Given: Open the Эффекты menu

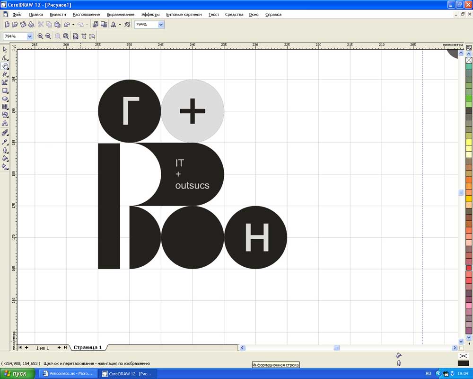Looking at the screenshot, I should pos(150,14).
